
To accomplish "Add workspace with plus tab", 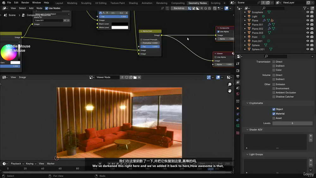I will pos(224,3).
